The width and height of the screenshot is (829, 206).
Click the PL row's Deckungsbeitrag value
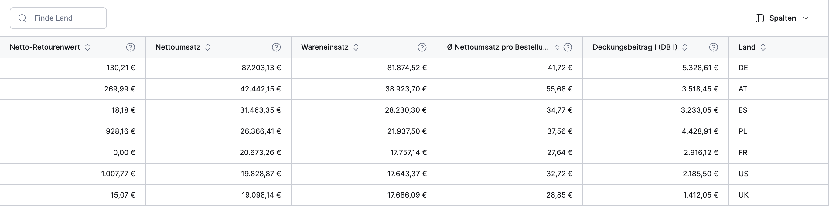tap(701, 131)
